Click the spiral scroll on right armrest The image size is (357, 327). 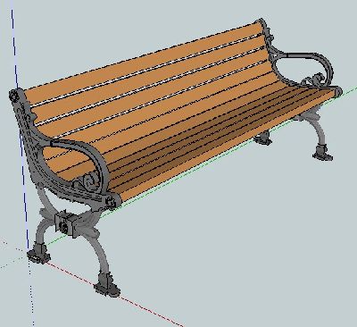click(315, 80)
